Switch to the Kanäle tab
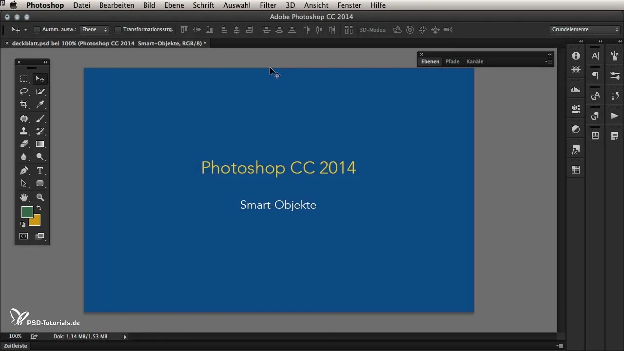 coord(475,62)
